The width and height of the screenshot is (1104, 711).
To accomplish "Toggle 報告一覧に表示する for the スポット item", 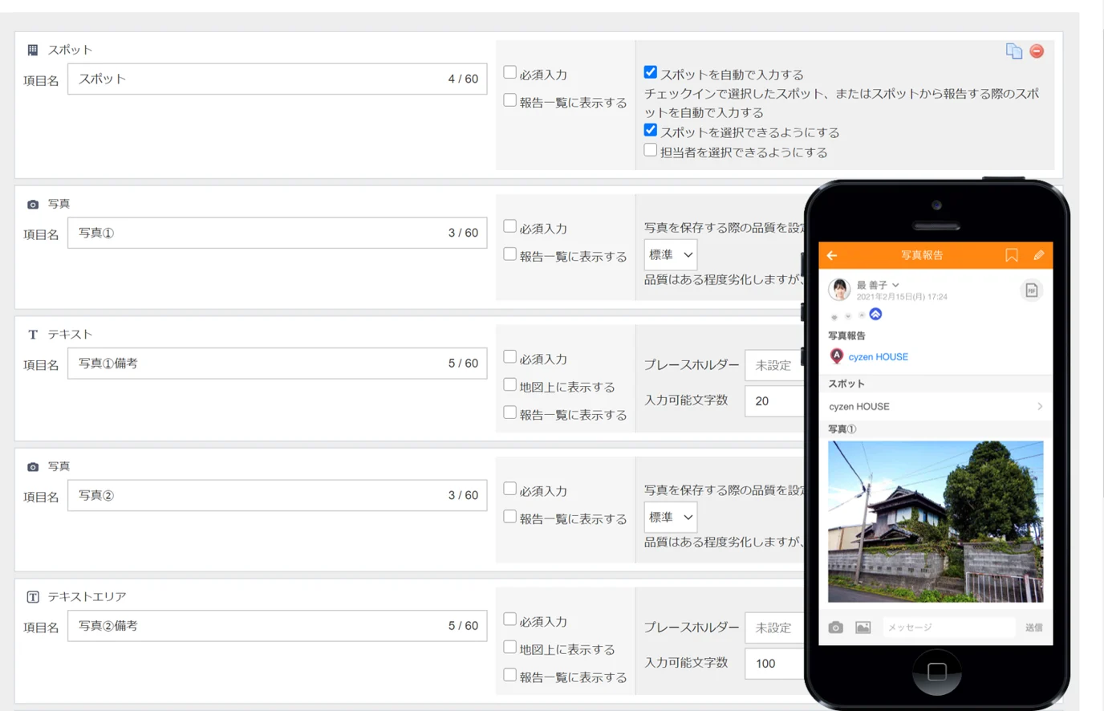I will (x=509, y=100).
